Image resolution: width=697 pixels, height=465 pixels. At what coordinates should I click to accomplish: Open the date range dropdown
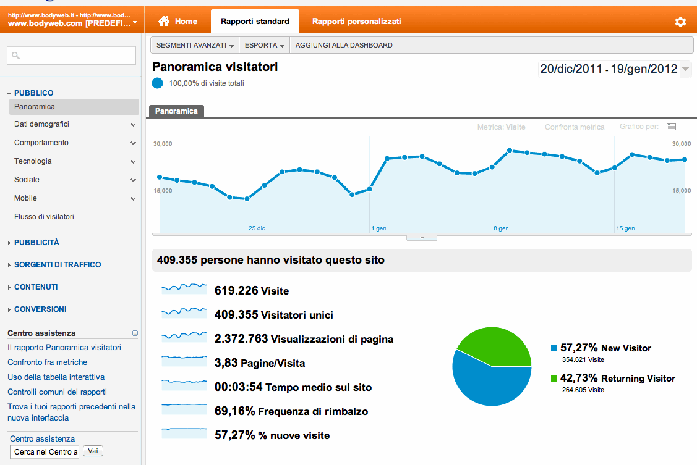tap(685, 69)
